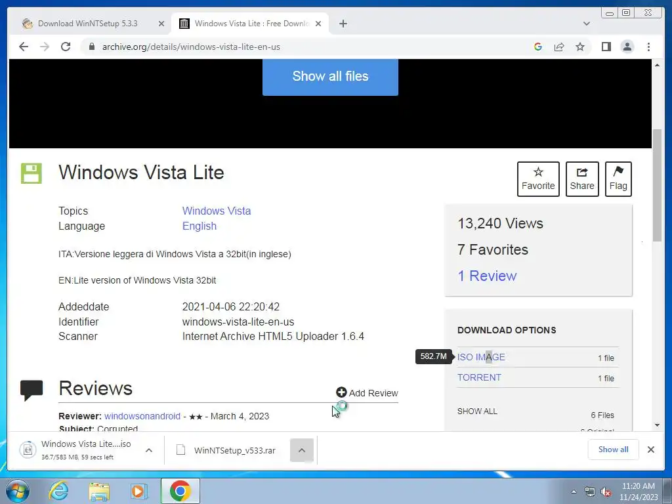
Task: Click the scrollbar up arrow
Action: (x=657, y=65)
